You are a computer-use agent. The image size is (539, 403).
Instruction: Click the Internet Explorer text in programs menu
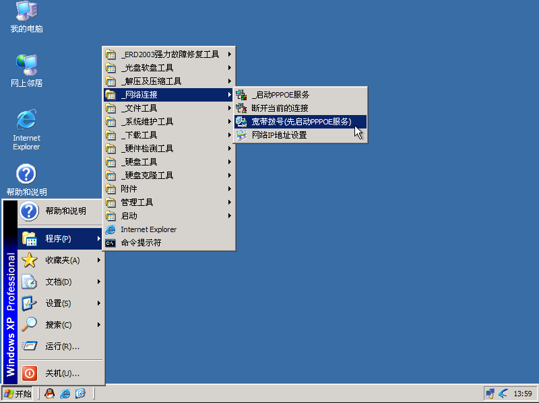tap(148, 229)
